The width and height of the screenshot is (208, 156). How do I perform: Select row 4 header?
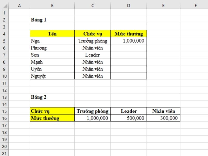click(x=4, y=34)
